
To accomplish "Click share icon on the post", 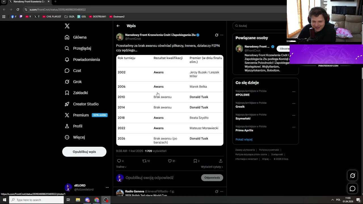I will tap(221, 161).
